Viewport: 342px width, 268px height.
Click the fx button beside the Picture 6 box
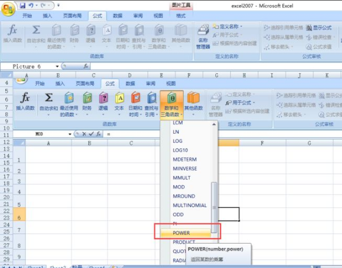click(x=86, y=66)
